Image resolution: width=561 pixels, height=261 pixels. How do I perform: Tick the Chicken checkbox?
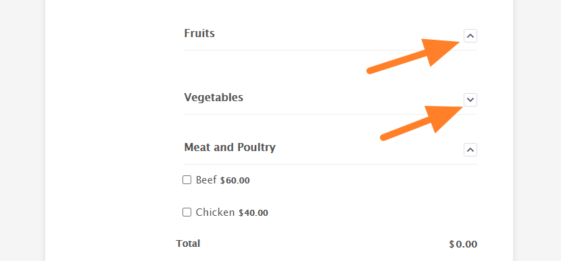coord(187,212)
